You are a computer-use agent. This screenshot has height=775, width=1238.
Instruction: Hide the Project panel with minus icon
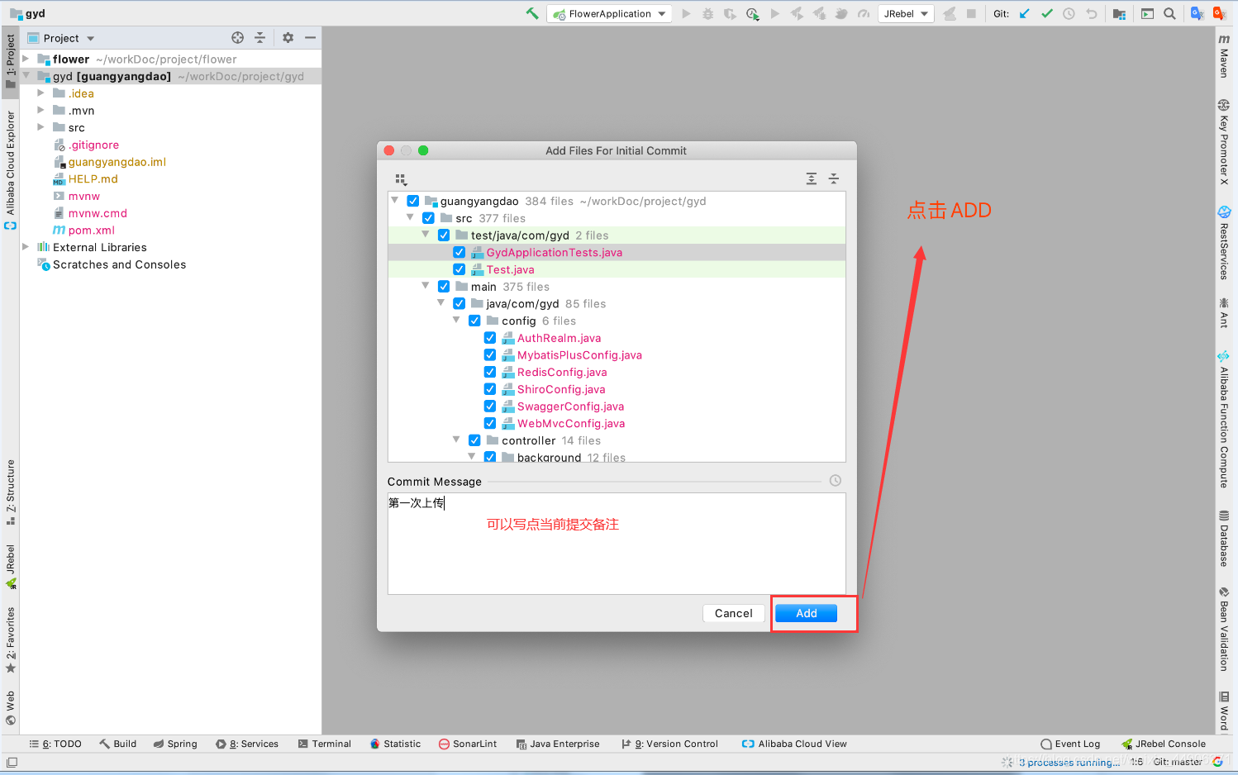tap(310, 37)
